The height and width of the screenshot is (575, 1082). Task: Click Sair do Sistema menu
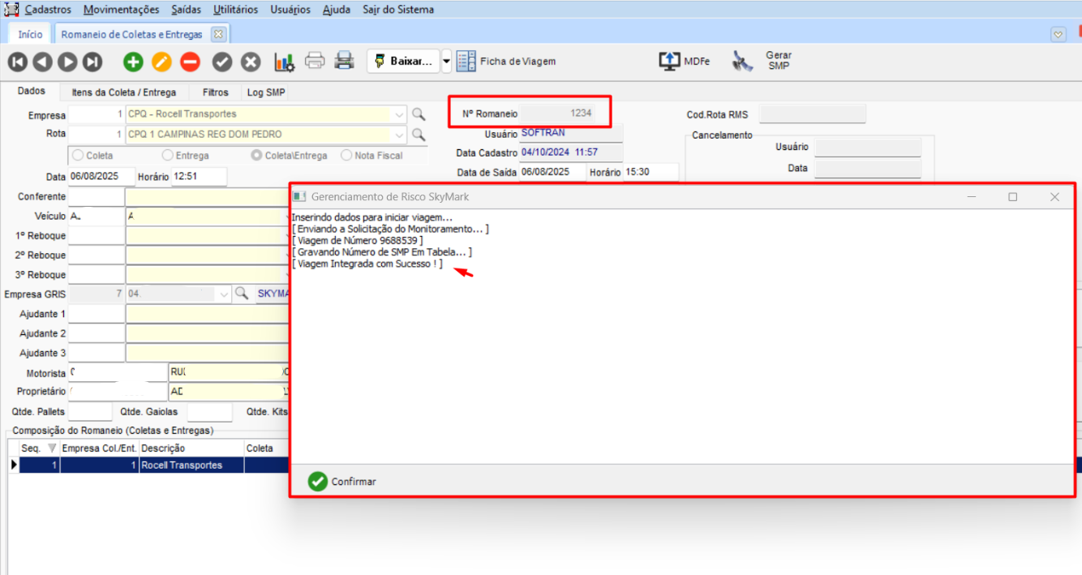(398, 10)
